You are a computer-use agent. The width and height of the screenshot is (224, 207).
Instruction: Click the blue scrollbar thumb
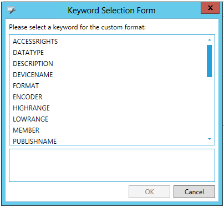pos(210,61)
